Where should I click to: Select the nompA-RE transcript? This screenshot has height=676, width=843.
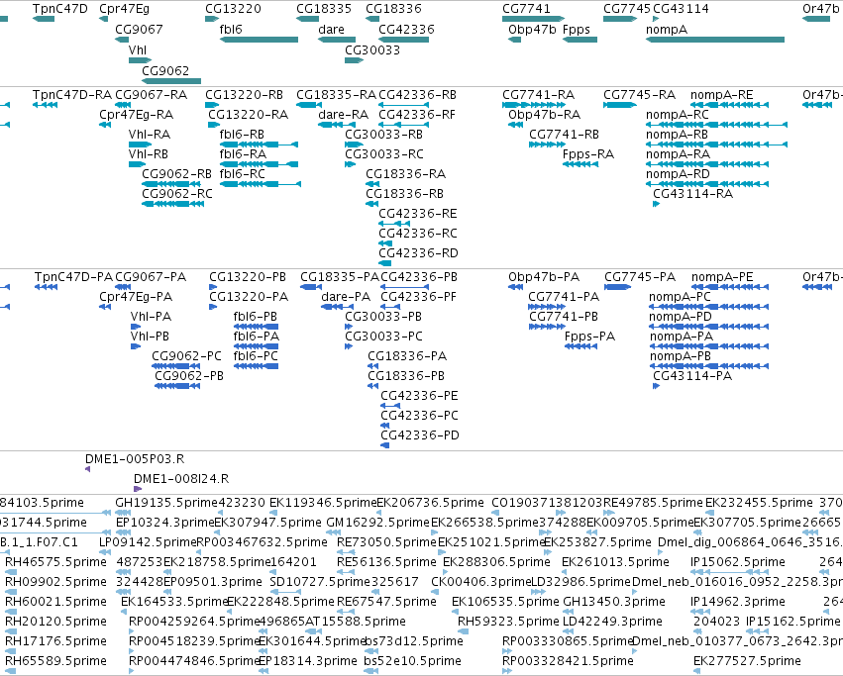729,105
